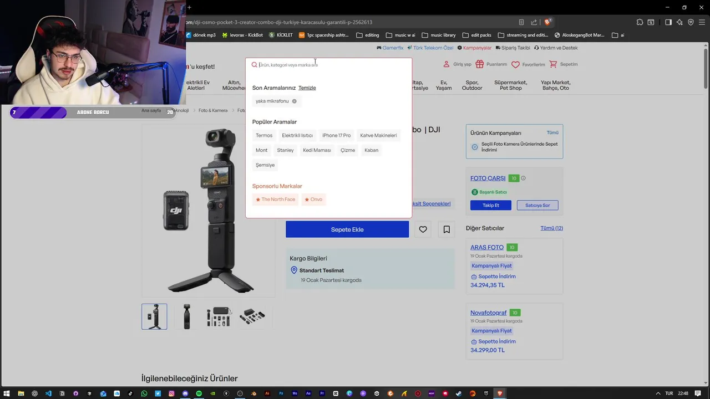Toggle reader mode icon in address bar
The image size is (710, 399).
pos(521,22)
